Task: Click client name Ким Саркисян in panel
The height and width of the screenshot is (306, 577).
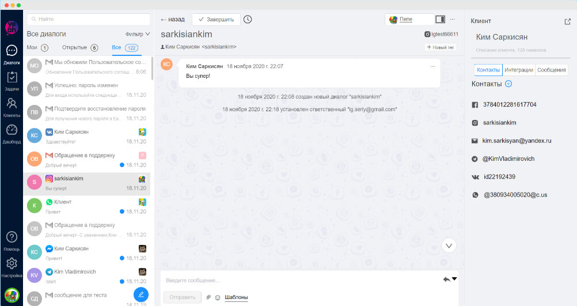Action: point(502,37)
